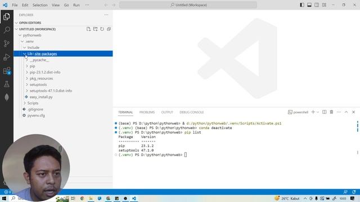Expand the setuptools-47.1.0.dist-info folder

(x=63, y=91)
